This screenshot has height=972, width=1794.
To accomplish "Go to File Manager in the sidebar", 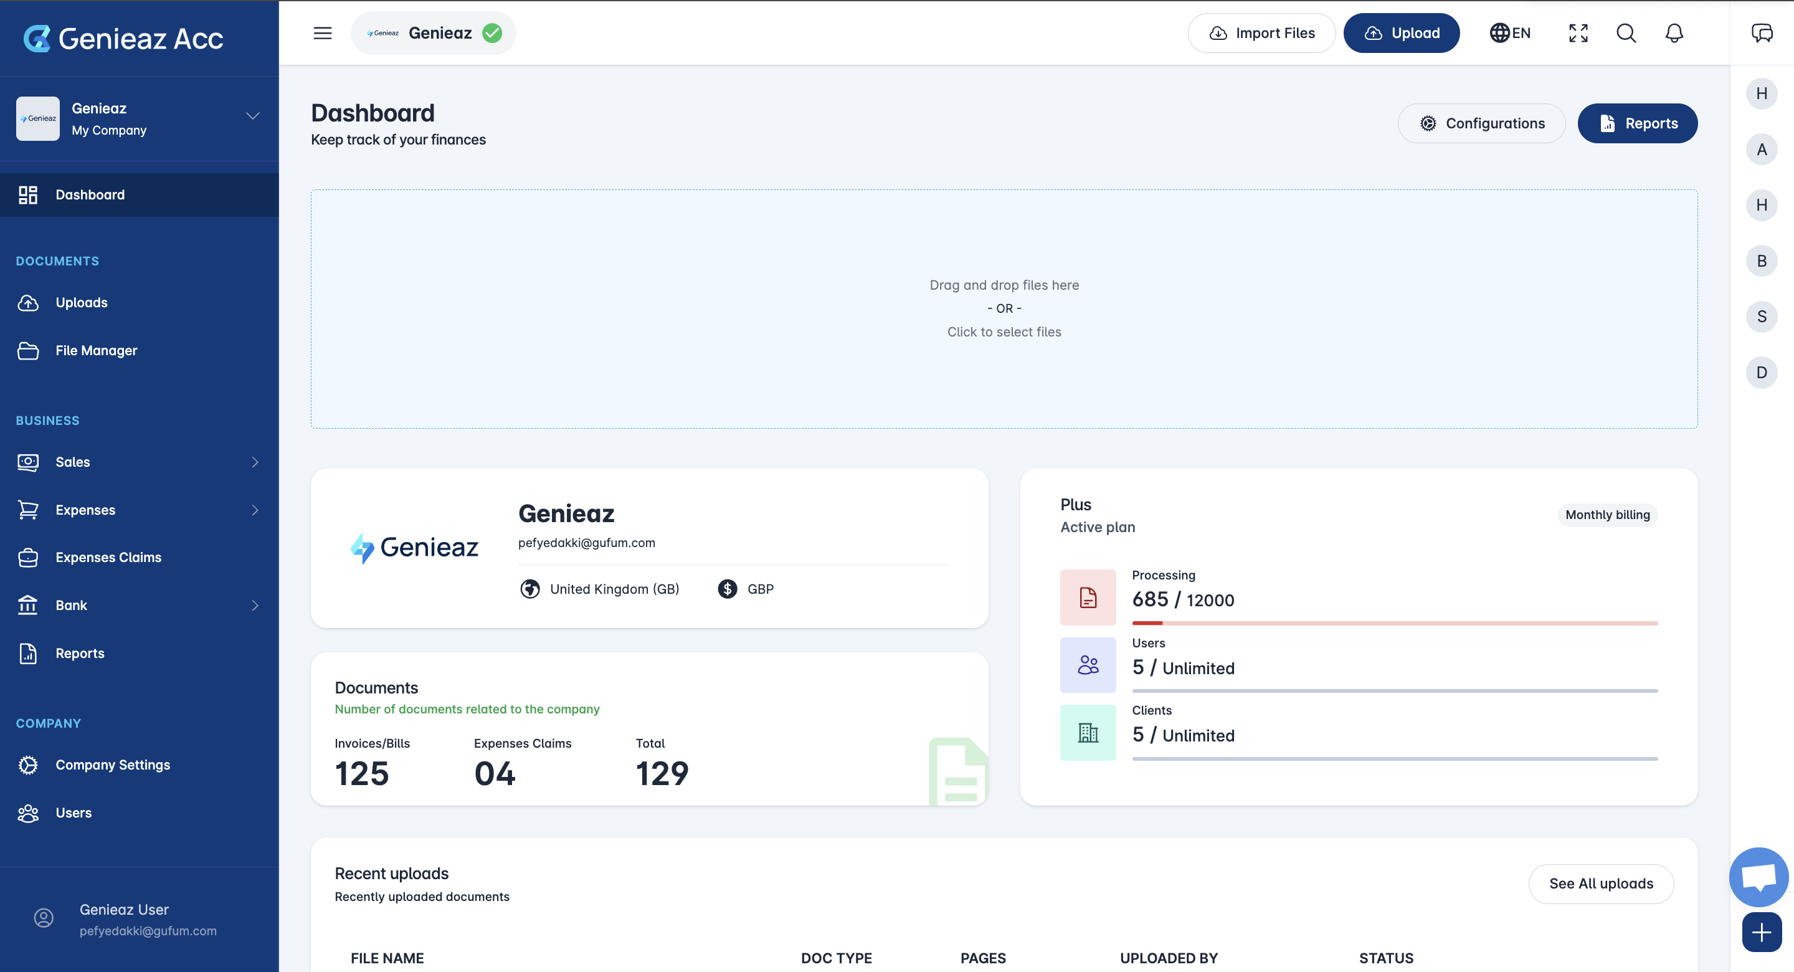I will click(x=96, y=350).
